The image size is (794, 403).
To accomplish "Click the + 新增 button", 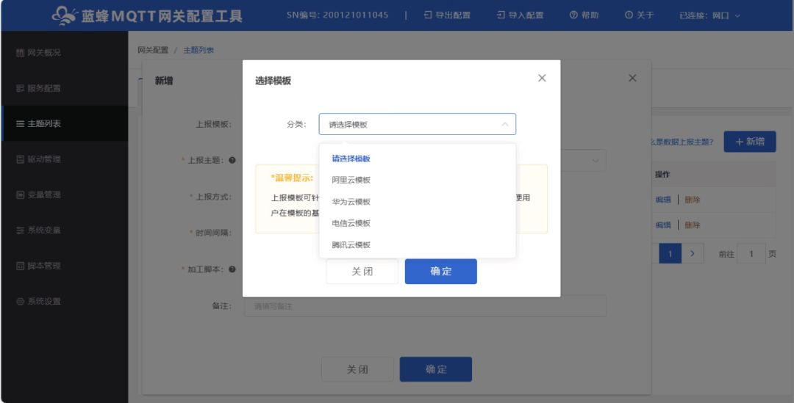I will coord(750,142).
